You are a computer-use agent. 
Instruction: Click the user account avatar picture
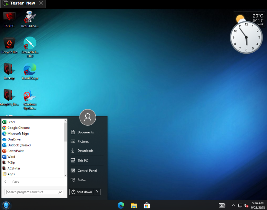point(88,117)
